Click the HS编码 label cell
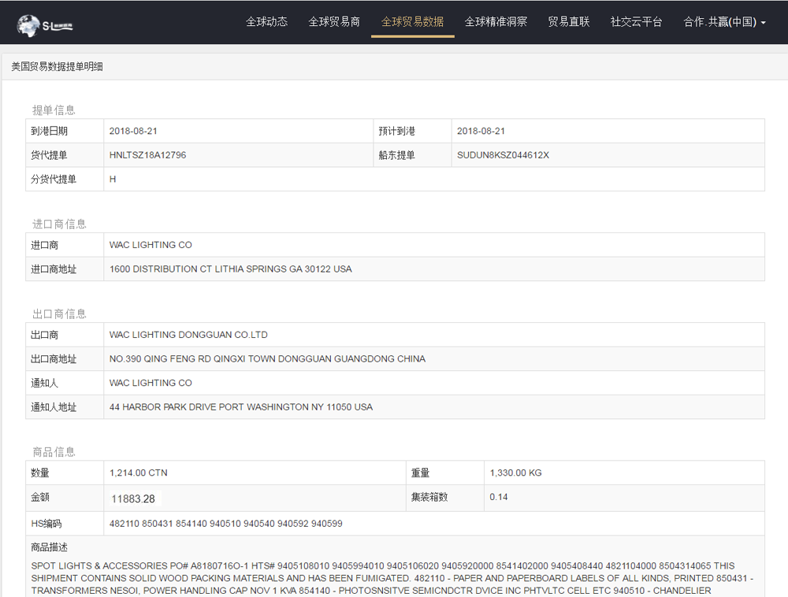This screenshot has width=788, height=597. pos(65,524)
